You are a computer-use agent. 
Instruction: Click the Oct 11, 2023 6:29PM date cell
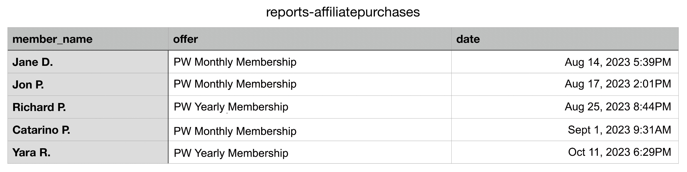(619, 152)
